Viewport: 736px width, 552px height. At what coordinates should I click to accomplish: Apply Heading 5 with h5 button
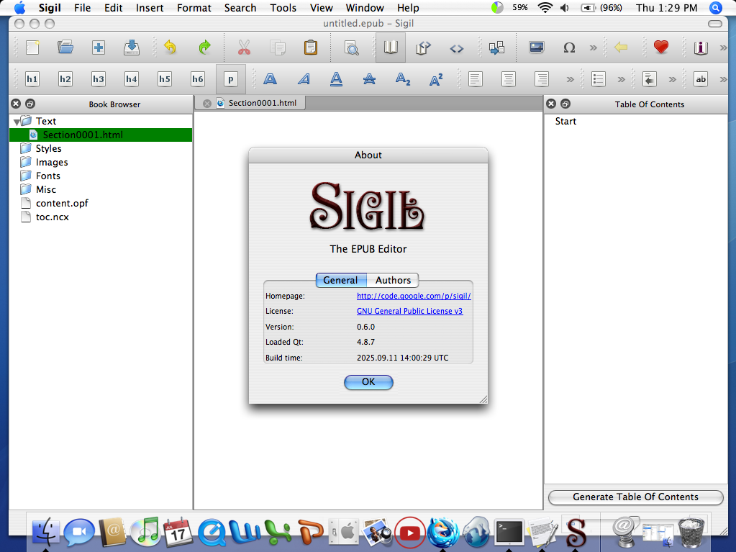[164, 79]
